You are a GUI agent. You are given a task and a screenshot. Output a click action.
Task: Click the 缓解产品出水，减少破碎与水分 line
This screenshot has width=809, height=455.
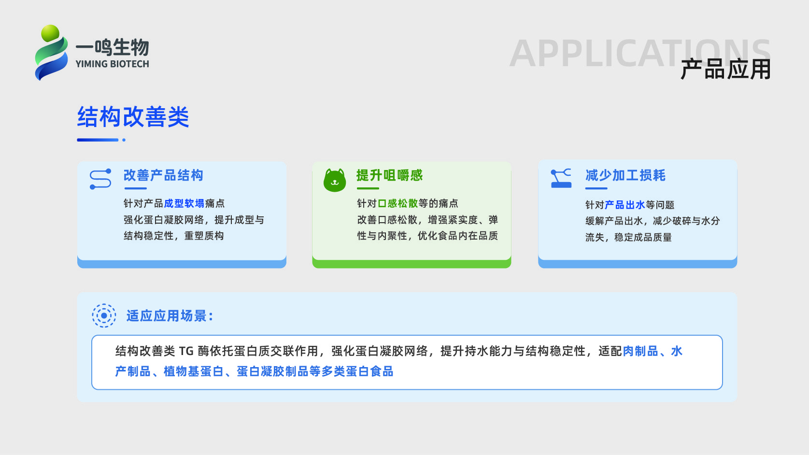[653, 221]
